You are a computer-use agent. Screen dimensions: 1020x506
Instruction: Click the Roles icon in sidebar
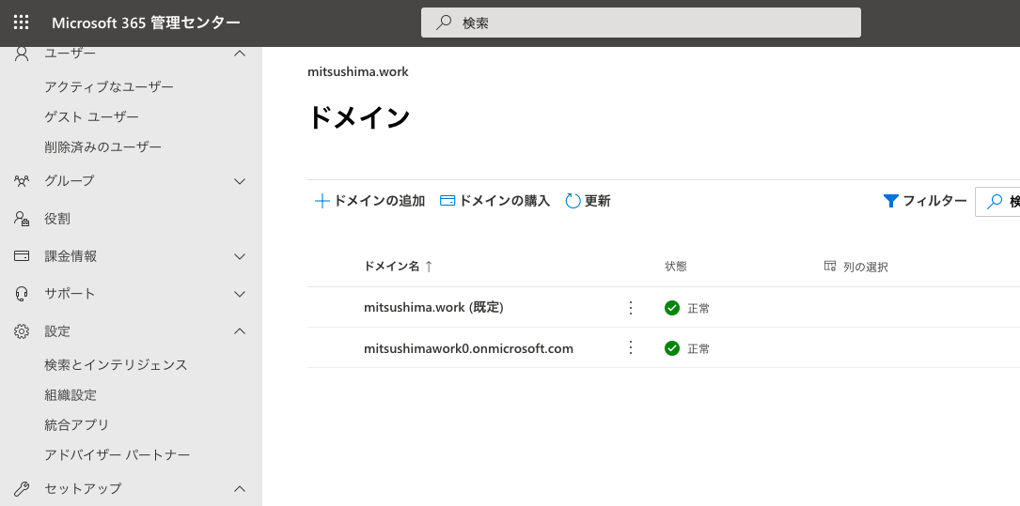click(x=22, y=218)
